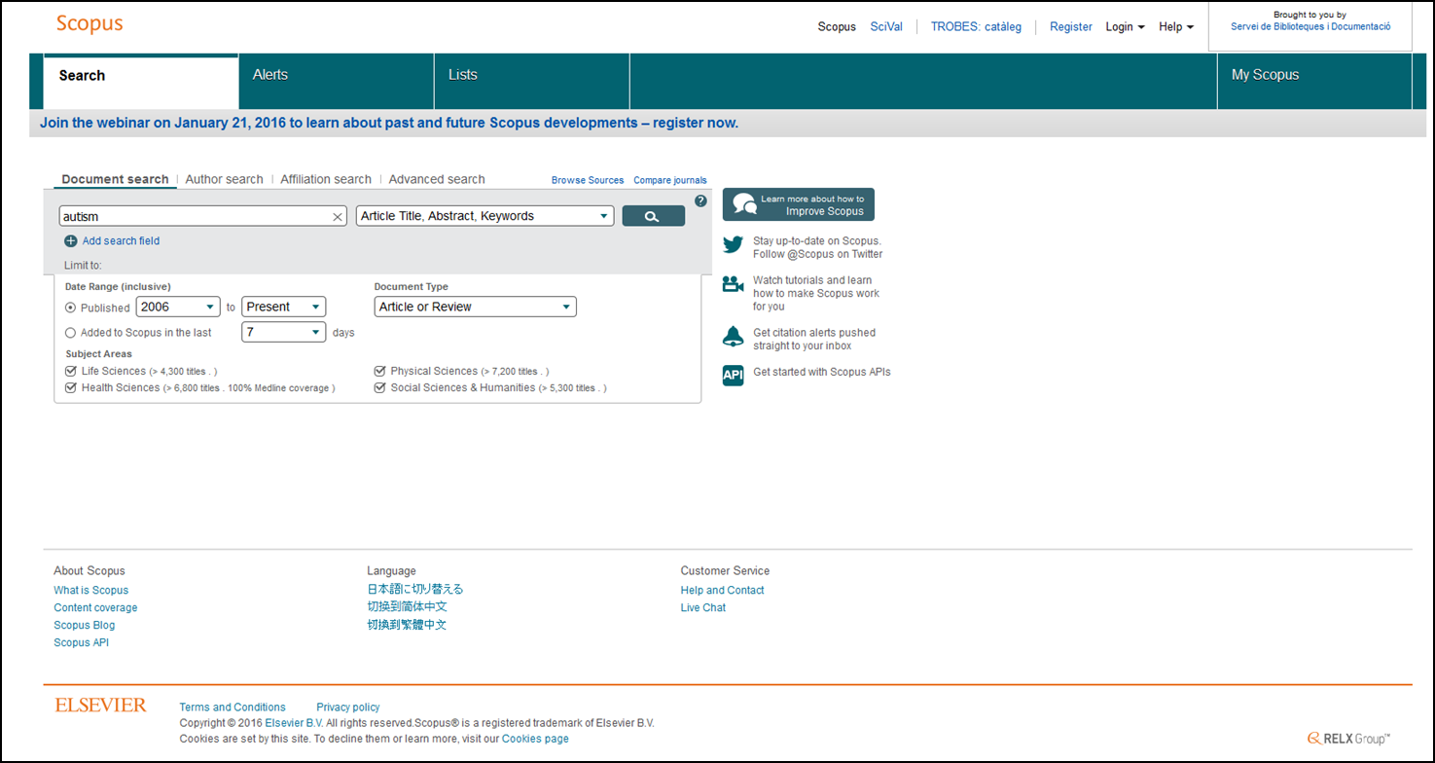Click the Help and Contact link
This screenshot has width=1435, height=763.
click(722, 591)
